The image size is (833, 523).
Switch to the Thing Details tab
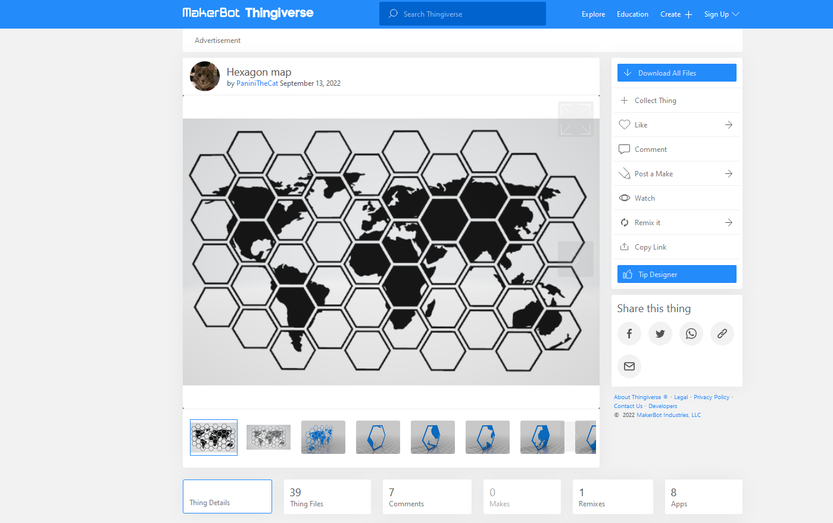(x=227, y=496)
